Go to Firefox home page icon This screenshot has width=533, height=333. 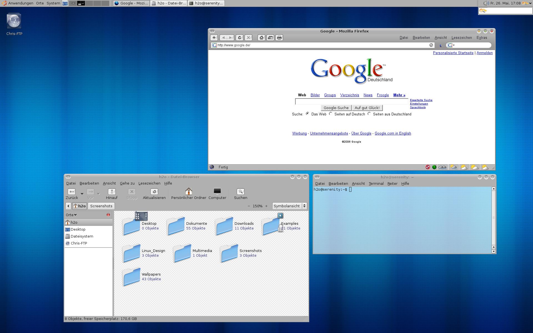pyautogui.click(x=261, y=37)
